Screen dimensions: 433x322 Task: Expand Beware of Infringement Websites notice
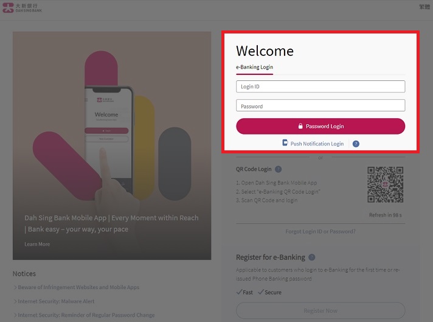pyautogui.click(x=78, y=287)
